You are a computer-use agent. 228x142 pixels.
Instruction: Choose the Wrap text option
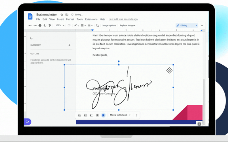(85, 115)
